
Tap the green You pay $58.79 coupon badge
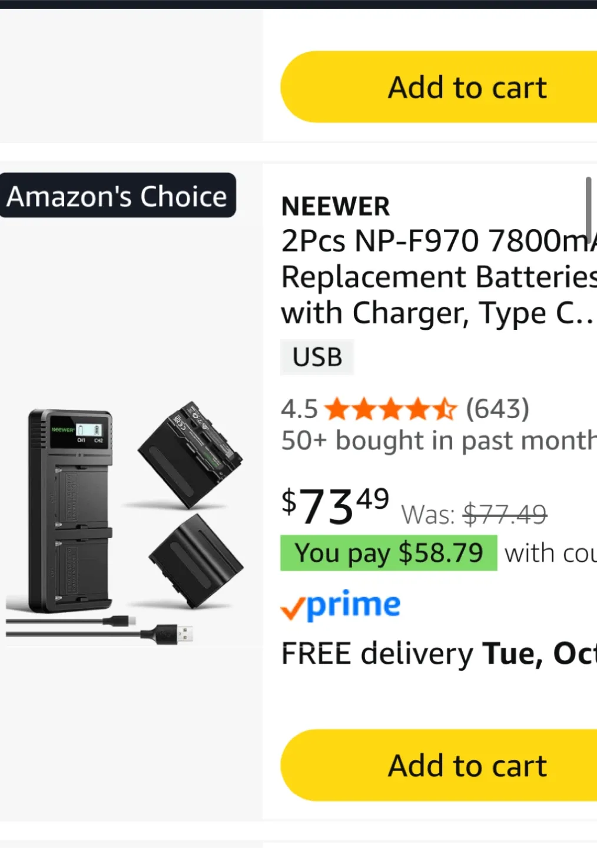pos(389,553)
